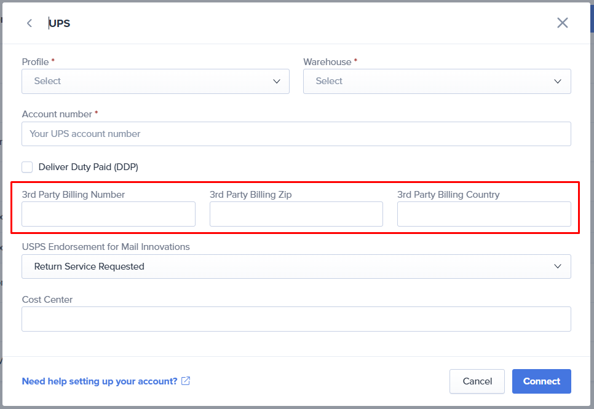Click the chevron arrow in Profile field
The height and width of the screenshot is (409, 594).
click(277, 81)
